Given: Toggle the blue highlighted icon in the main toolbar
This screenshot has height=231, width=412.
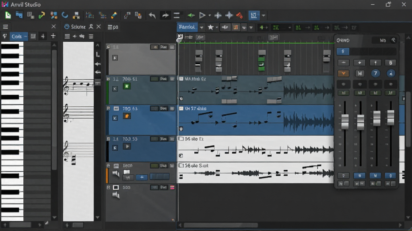Looking at the screenshot, I should (254, 16).
